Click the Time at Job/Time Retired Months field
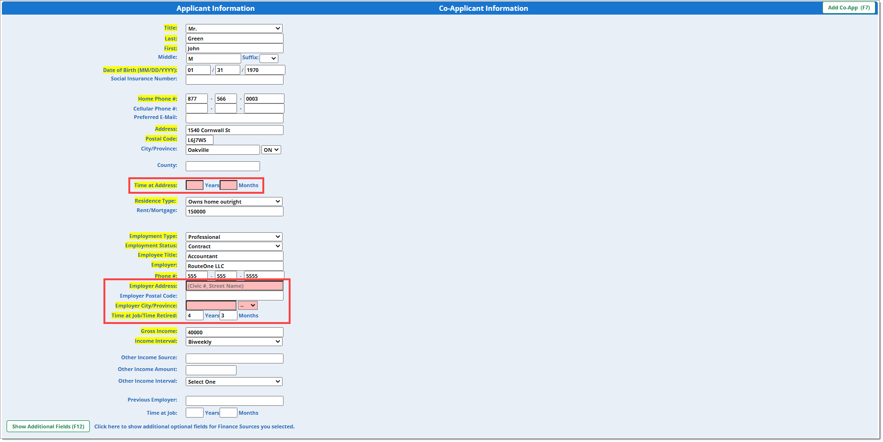The height and width of the screenshot is (442, 883). tap(229, 316)
